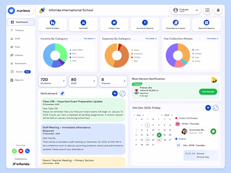Click Sunmeeta's profile photo
This screenshot has height=173, width=231.
184,131
